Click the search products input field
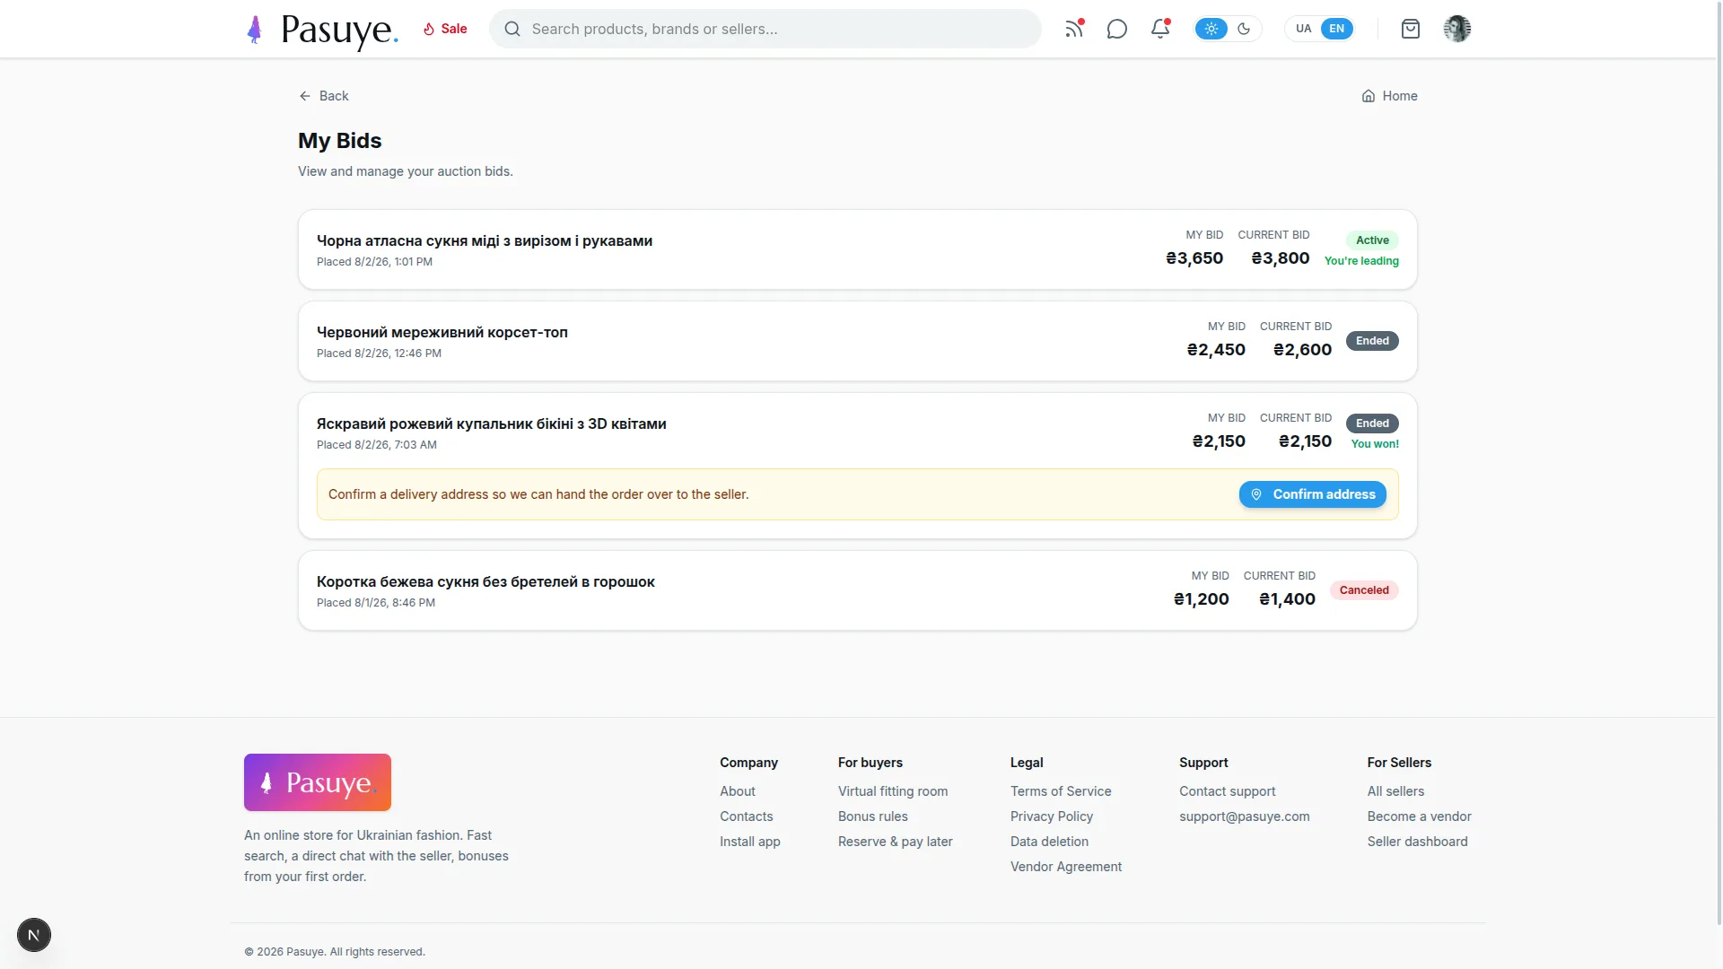The width and height of the screenshot is (1723, 969). pyautogui.click(x=765, y=29)
